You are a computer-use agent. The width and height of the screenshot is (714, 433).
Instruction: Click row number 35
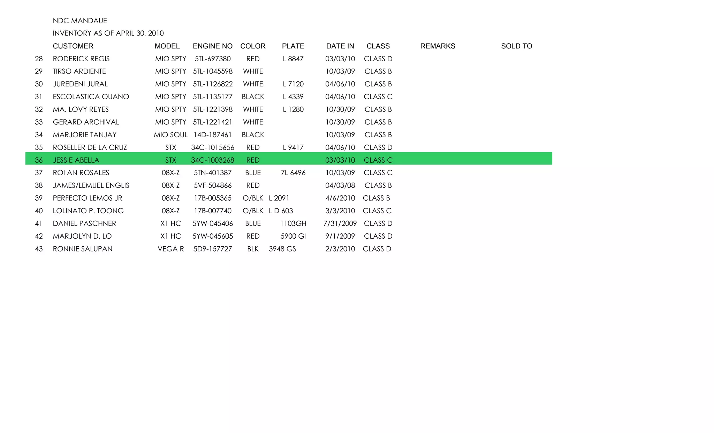pyautogui.click(x=39, y=147)
